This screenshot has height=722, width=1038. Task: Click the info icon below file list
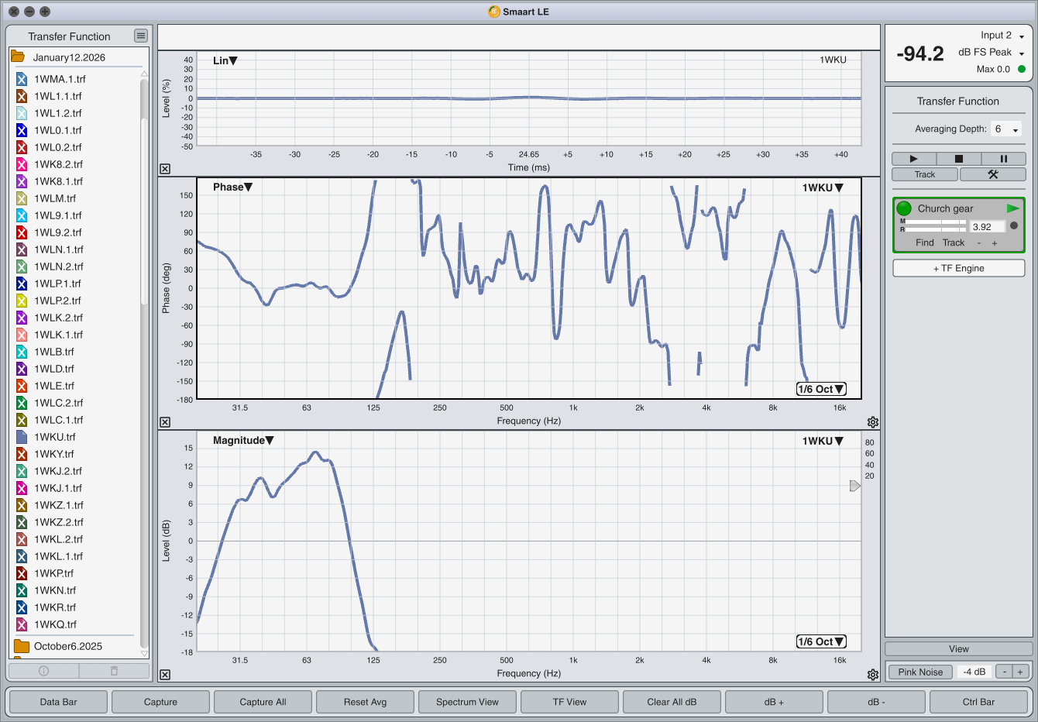coord(43,671)
